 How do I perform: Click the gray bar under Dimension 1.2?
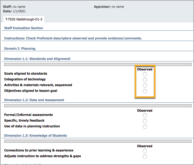[98, 106]
